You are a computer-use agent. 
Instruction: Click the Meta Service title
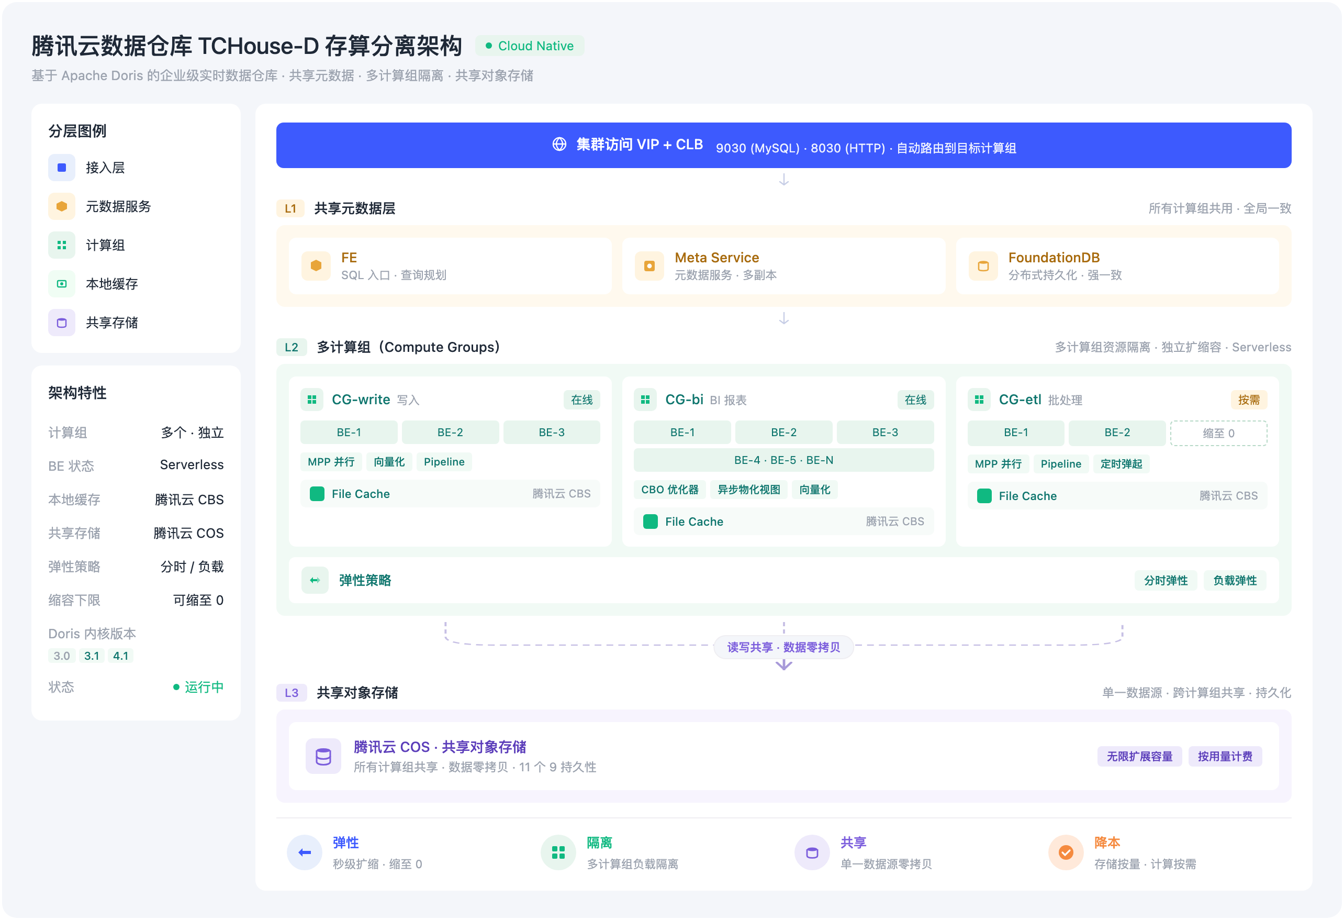pyautogui.click(x=717, y=258)
